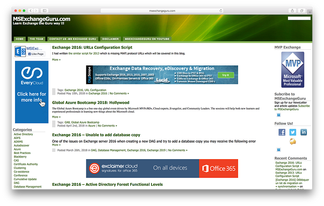
Task: Click the Exchange 2019 category link
Action: point(156,150)
